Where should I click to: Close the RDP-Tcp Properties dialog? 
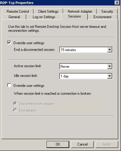(117, 3)
